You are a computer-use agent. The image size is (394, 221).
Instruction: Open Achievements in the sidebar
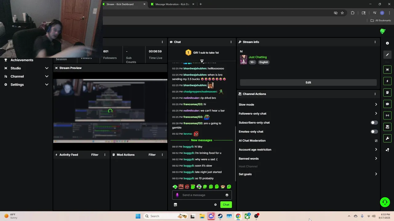tap(22, 60)
